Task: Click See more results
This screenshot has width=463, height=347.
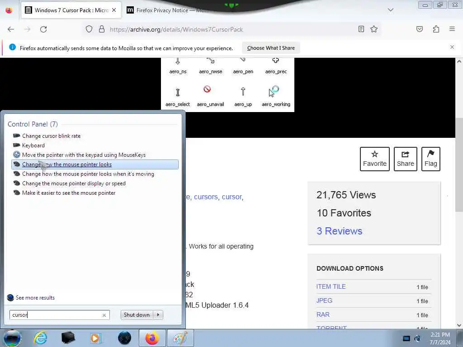Action: pyautogui.click(x=31, y=297)
